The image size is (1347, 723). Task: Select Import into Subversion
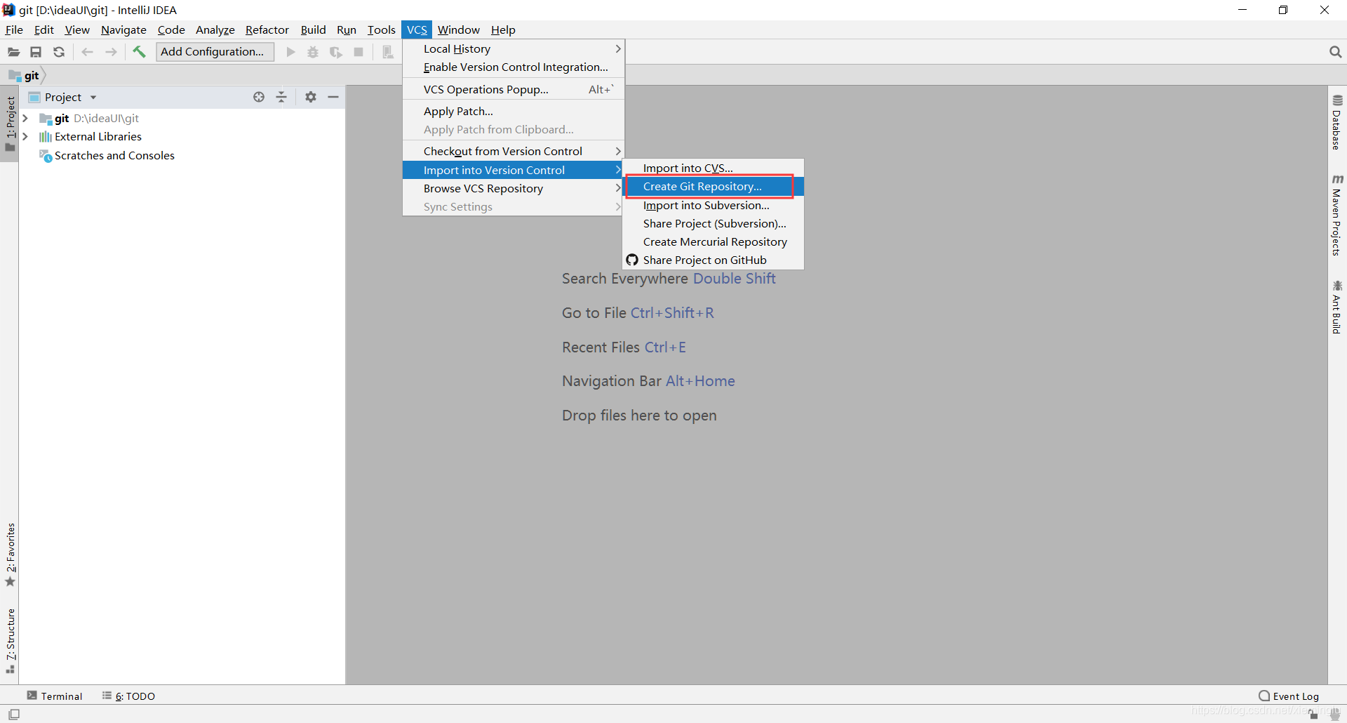tap(713, 205)
